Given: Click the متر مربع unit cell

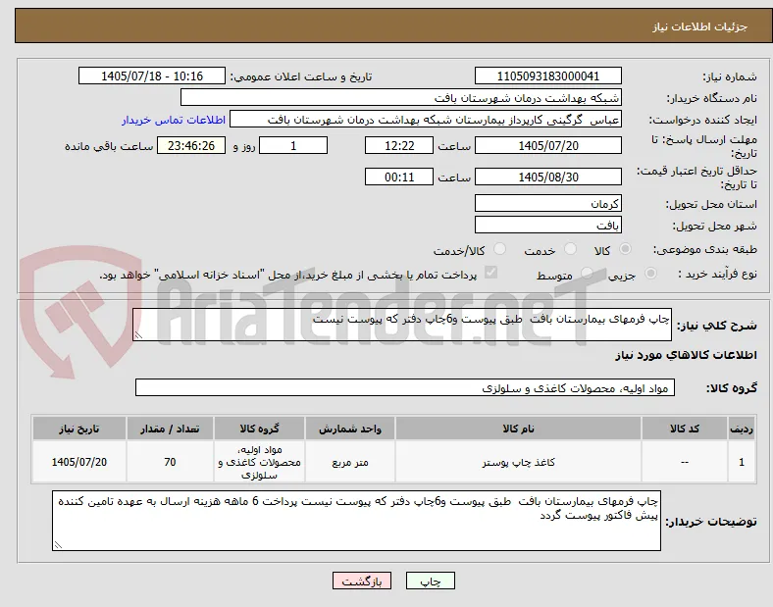Looking at the screenshot, I should 350,462.
